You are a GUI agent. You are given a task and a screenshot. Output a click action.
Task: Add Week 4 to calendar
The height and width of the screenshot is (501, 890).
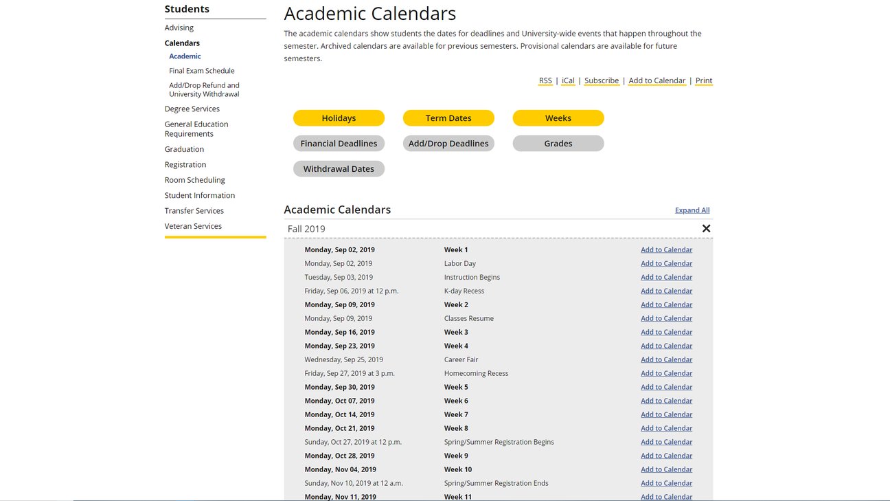667,346
